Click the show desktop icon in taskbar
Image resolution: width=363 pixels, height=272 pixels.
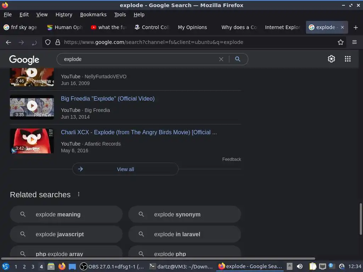click(x=72, y=267)
